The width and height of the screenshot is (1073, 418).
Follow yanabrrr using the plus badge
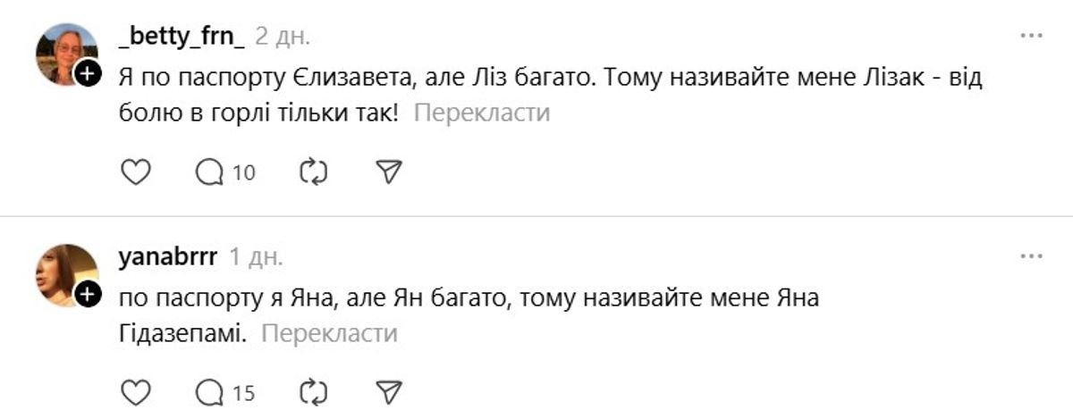point(87,294)
